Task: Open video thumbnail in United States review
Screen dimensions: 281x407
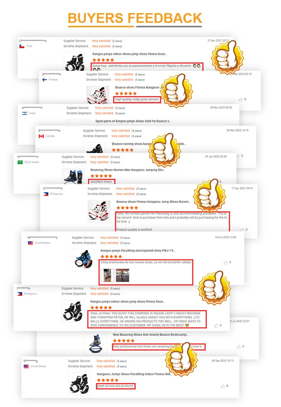Action: point(123,275)
